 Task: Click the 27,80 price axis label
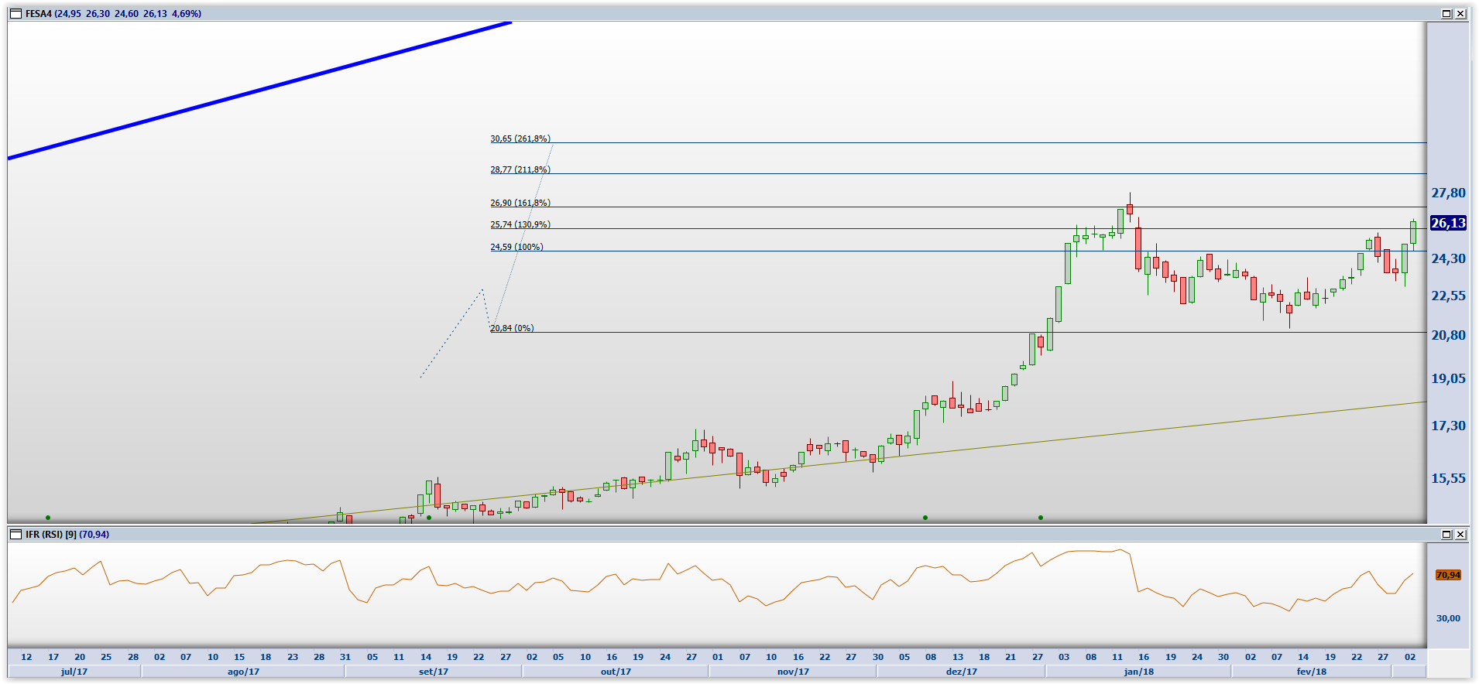(1448, 193)
